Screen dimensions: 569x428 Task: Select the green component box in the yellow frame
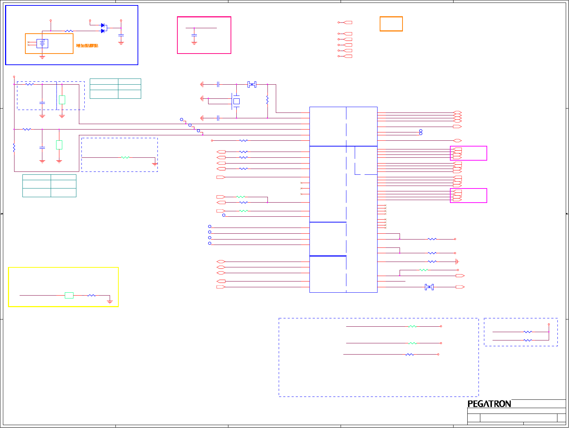pyautogui.click(x=69, y=295)
